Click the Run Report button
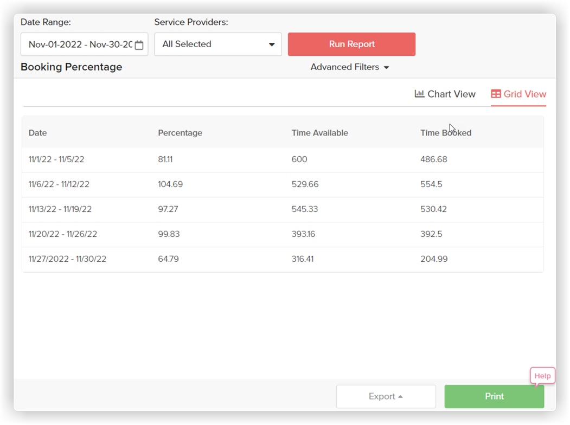The height and width of the screenshot is (425, 570). 351,44
